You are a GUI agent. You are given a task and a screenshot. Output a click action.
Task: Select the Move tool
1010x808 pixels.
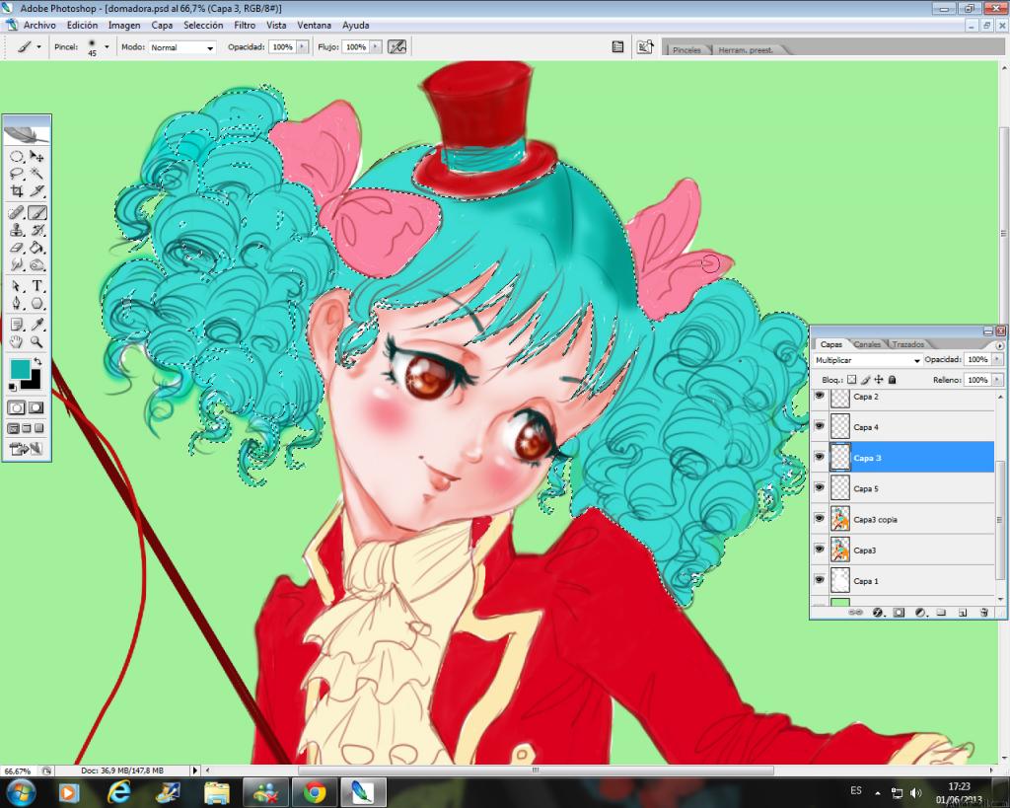[36, 157]
